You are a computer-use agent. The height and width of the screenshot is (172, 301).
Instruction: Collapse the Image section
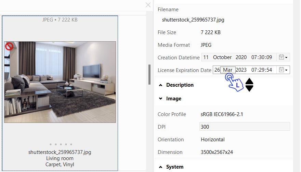click(x=161, y=99)
